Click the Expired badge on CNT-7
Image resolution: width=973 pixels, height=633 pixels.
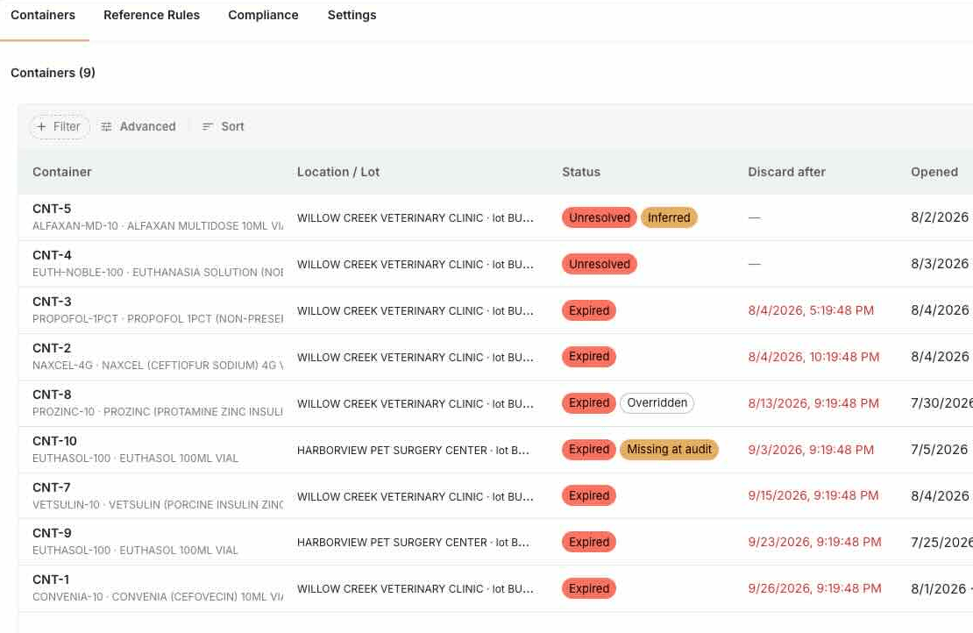[589, 496]
